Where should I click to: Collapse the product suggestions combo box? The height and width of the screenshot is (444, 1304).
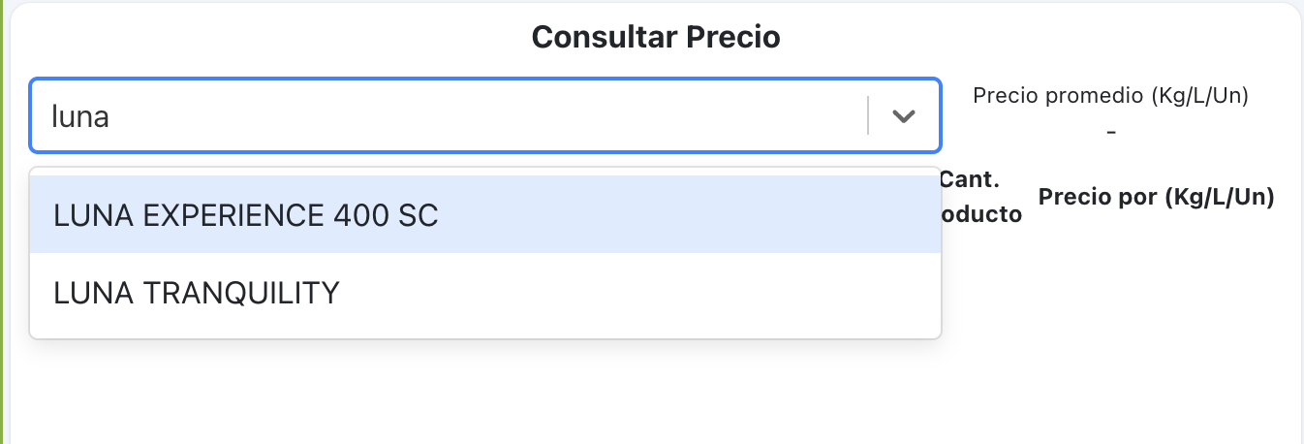(x=903, y=116)
